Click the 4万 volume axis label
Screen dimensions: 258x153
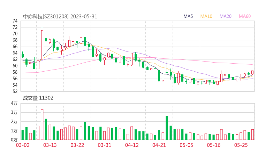click(x=14, y=103)
